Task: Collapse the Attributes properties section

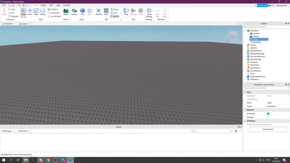Action: click(x=245, y=121)
